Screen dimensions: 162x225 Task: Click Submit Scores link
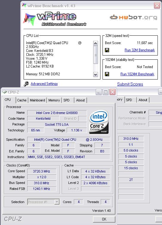tap(130, 84)
